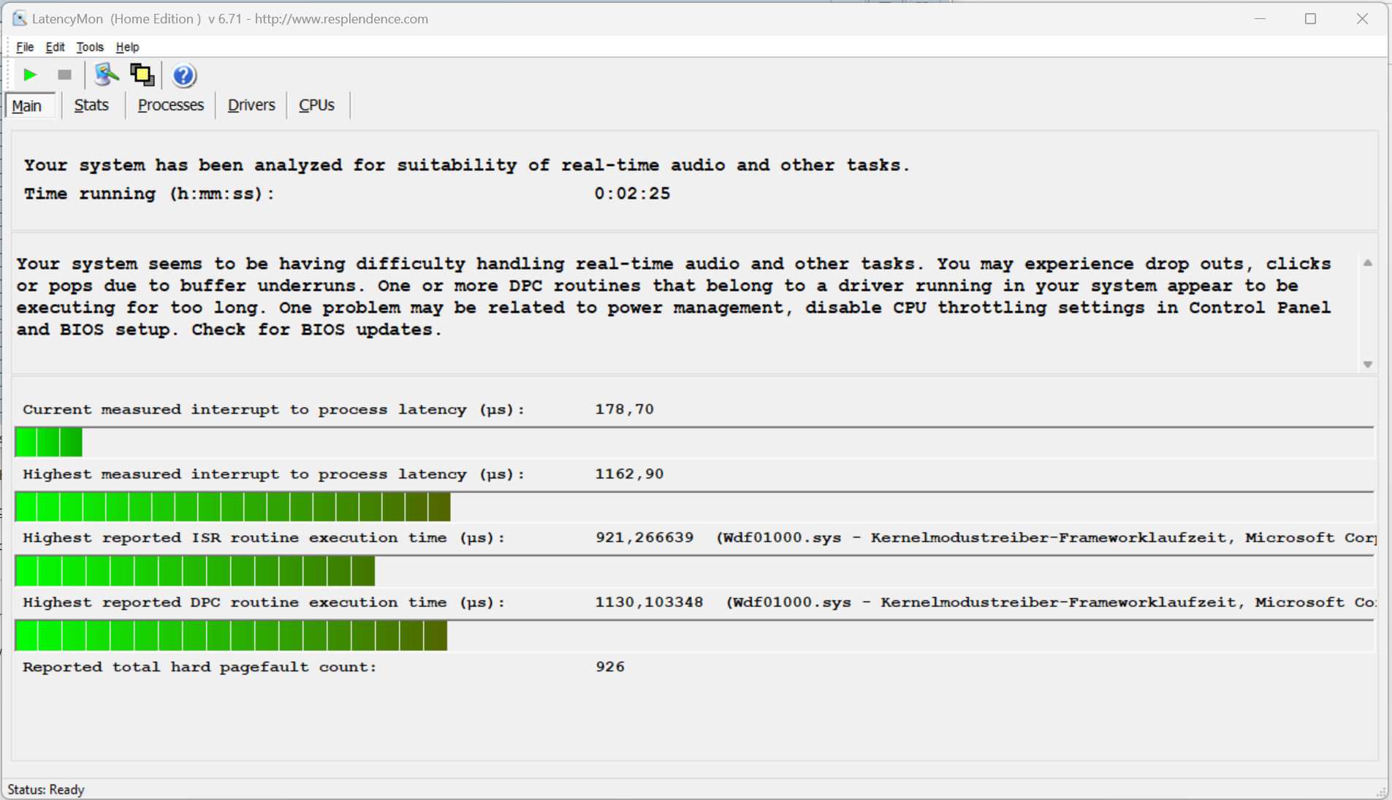Click the yellow stacked-squares toolbar icon
This screenshot has height=800, width=1392.
[x=142, y=75]
